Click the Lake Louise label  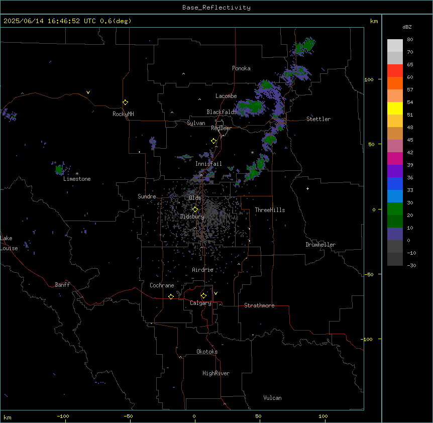tap(9, 243)
